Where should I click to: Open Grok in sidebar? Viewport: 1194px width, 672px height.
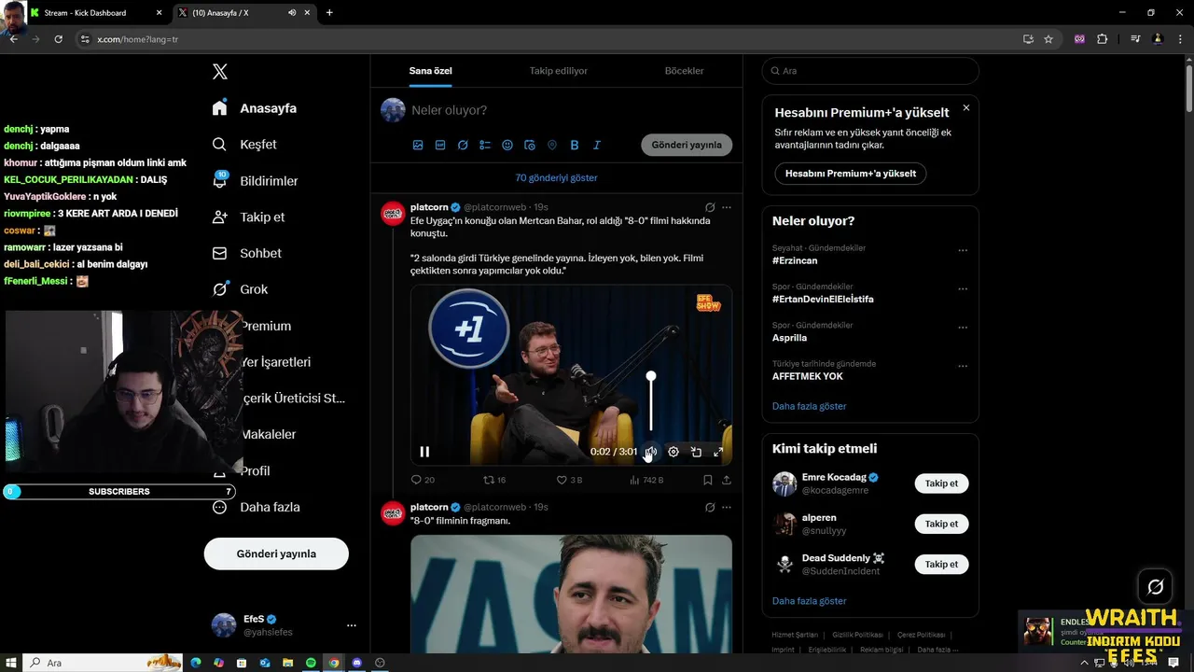(x=240, y=289)
